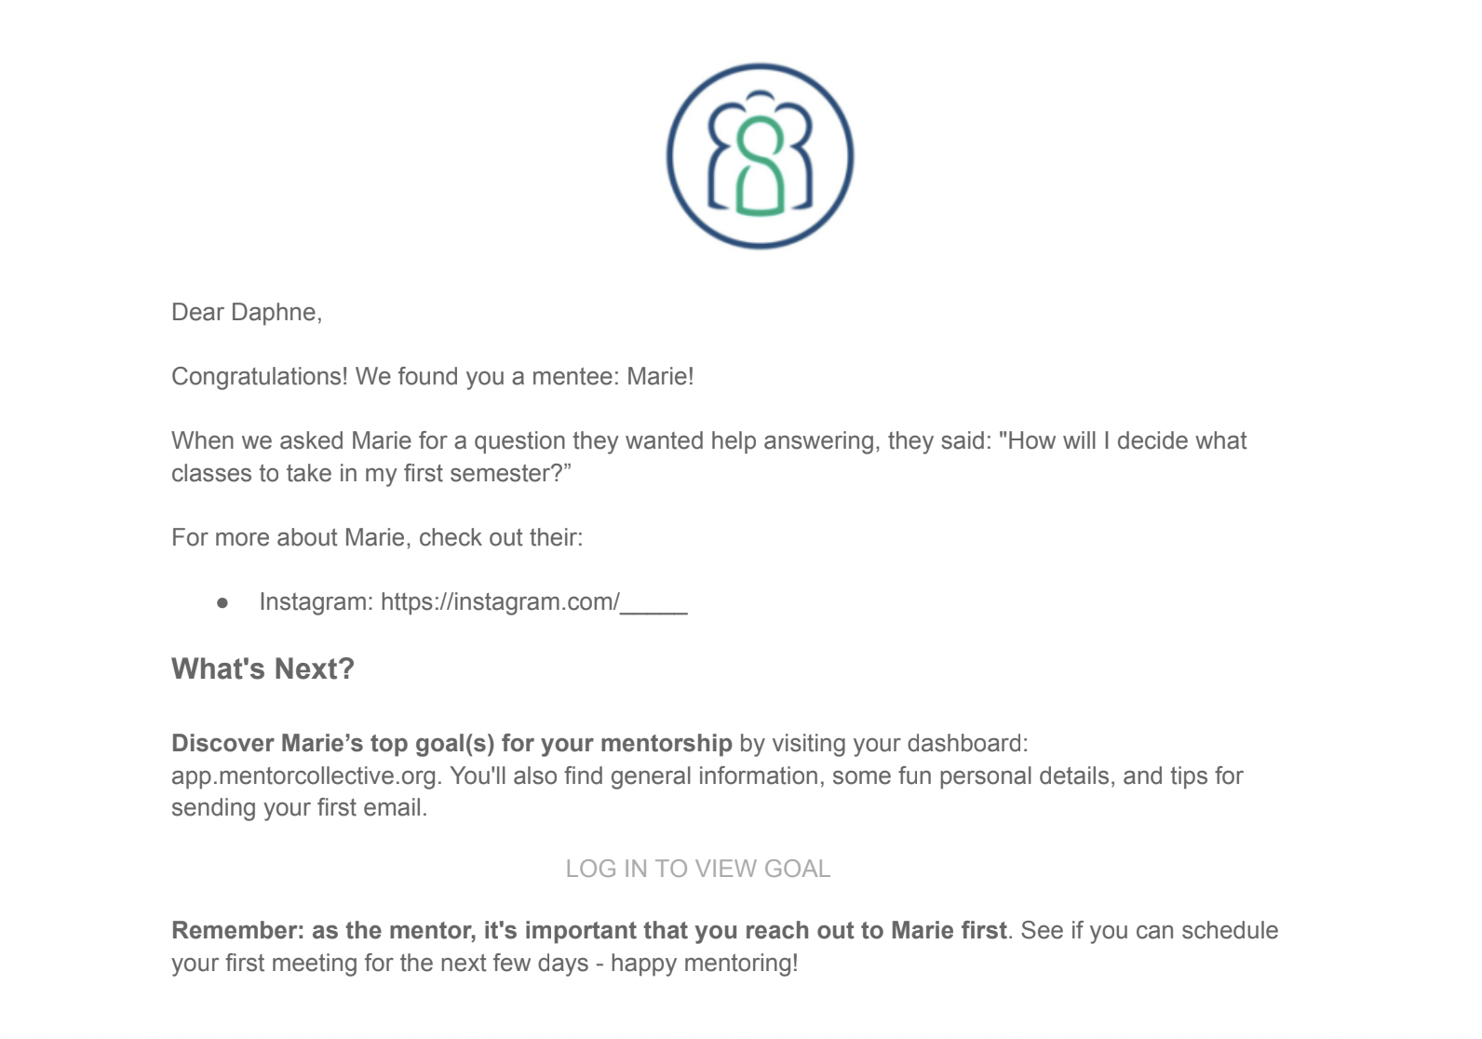Click the bullet point before Instagram
This screenshot has width=1482, height=1039.
pos(222,603)
